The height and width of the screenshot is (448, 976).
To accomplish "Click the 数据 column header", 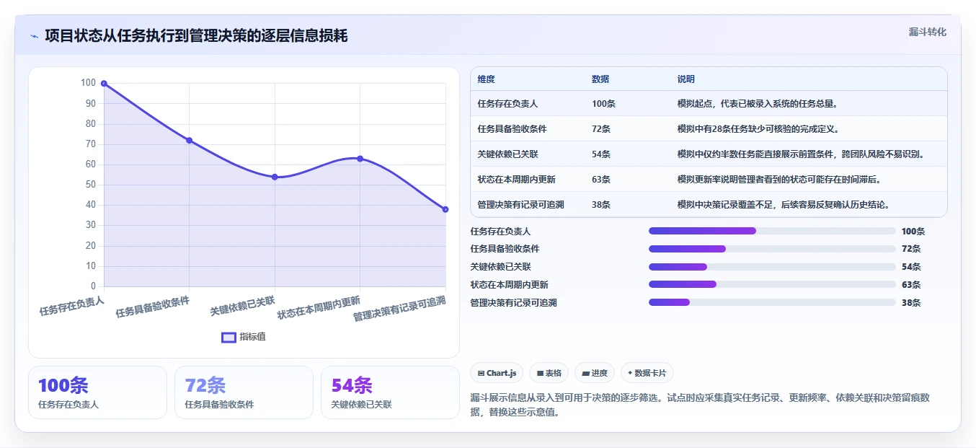I will tap(600, 79).
